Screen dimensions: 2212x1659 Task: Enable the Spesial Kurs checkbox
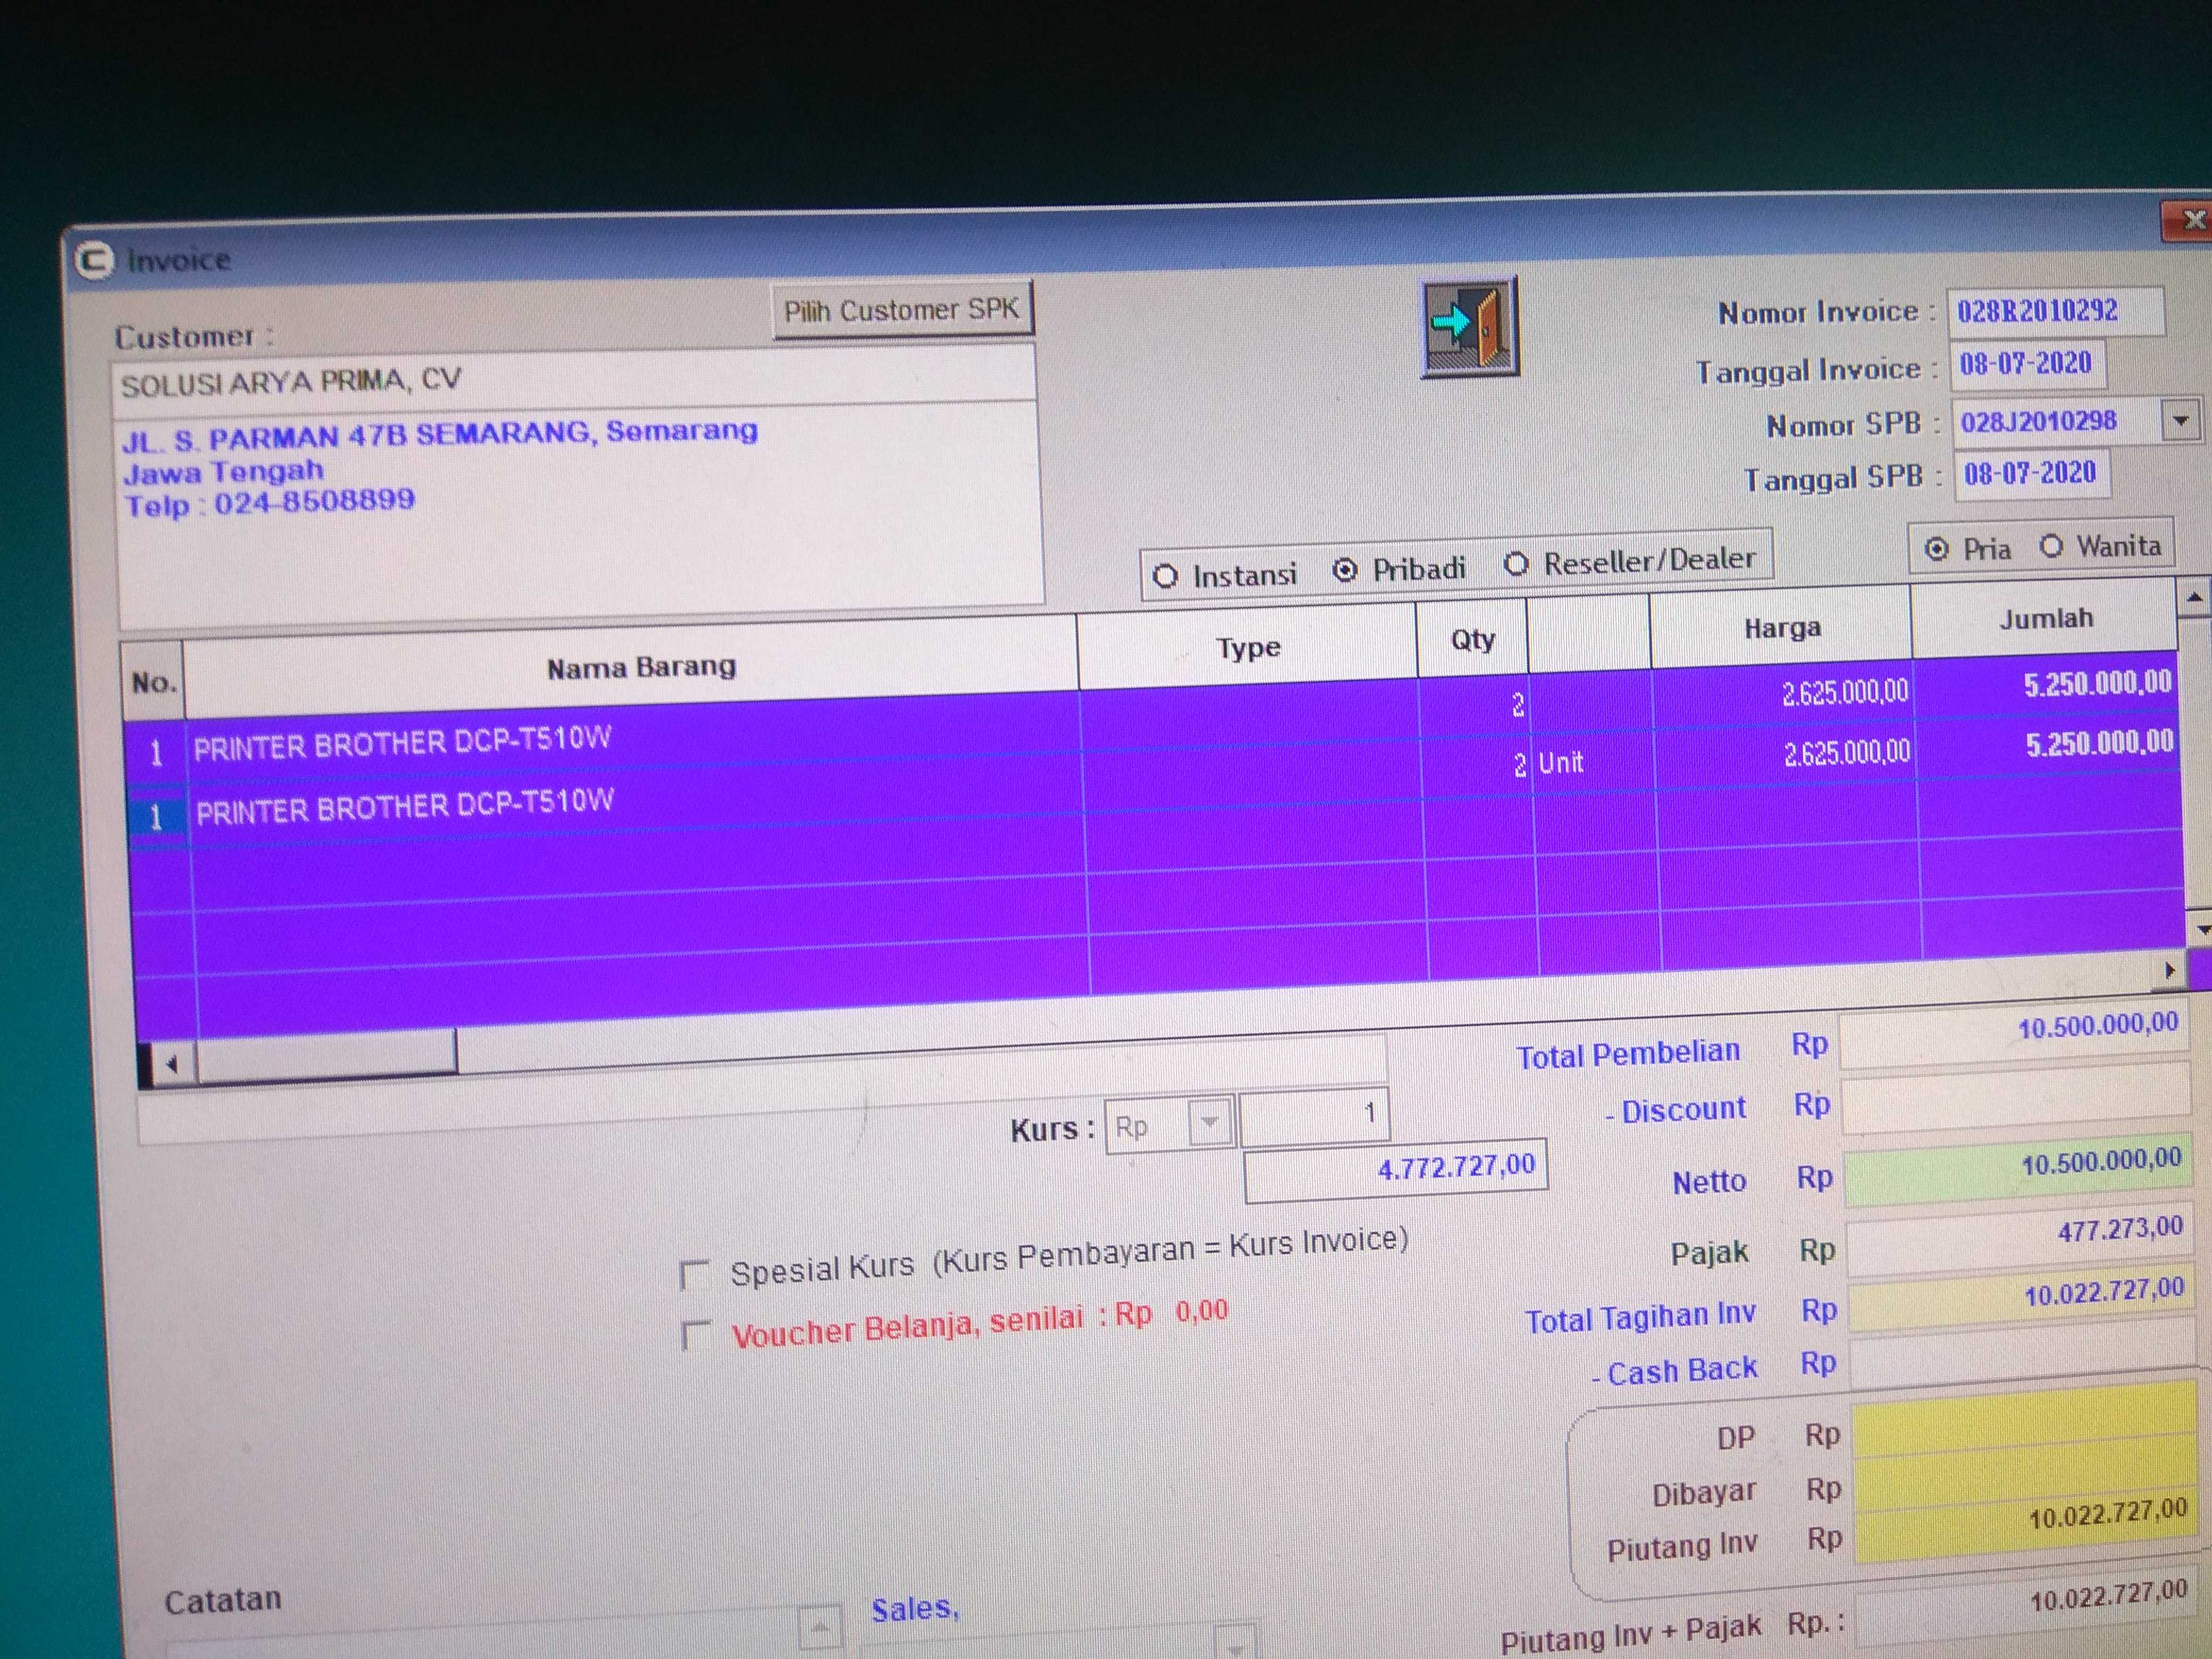click(x=694, y=1274)
